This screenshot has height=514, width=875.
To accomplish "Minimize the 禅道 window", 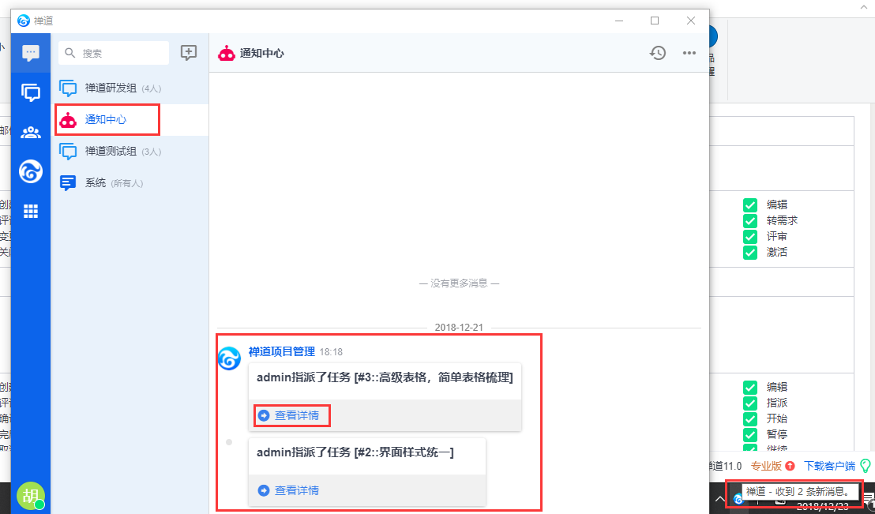I will tap(619, 21).
